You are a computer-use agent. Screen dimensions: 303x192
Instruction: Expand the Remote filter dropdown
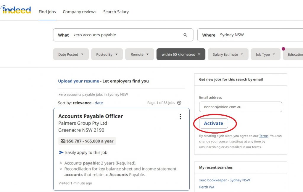point(140,54)
